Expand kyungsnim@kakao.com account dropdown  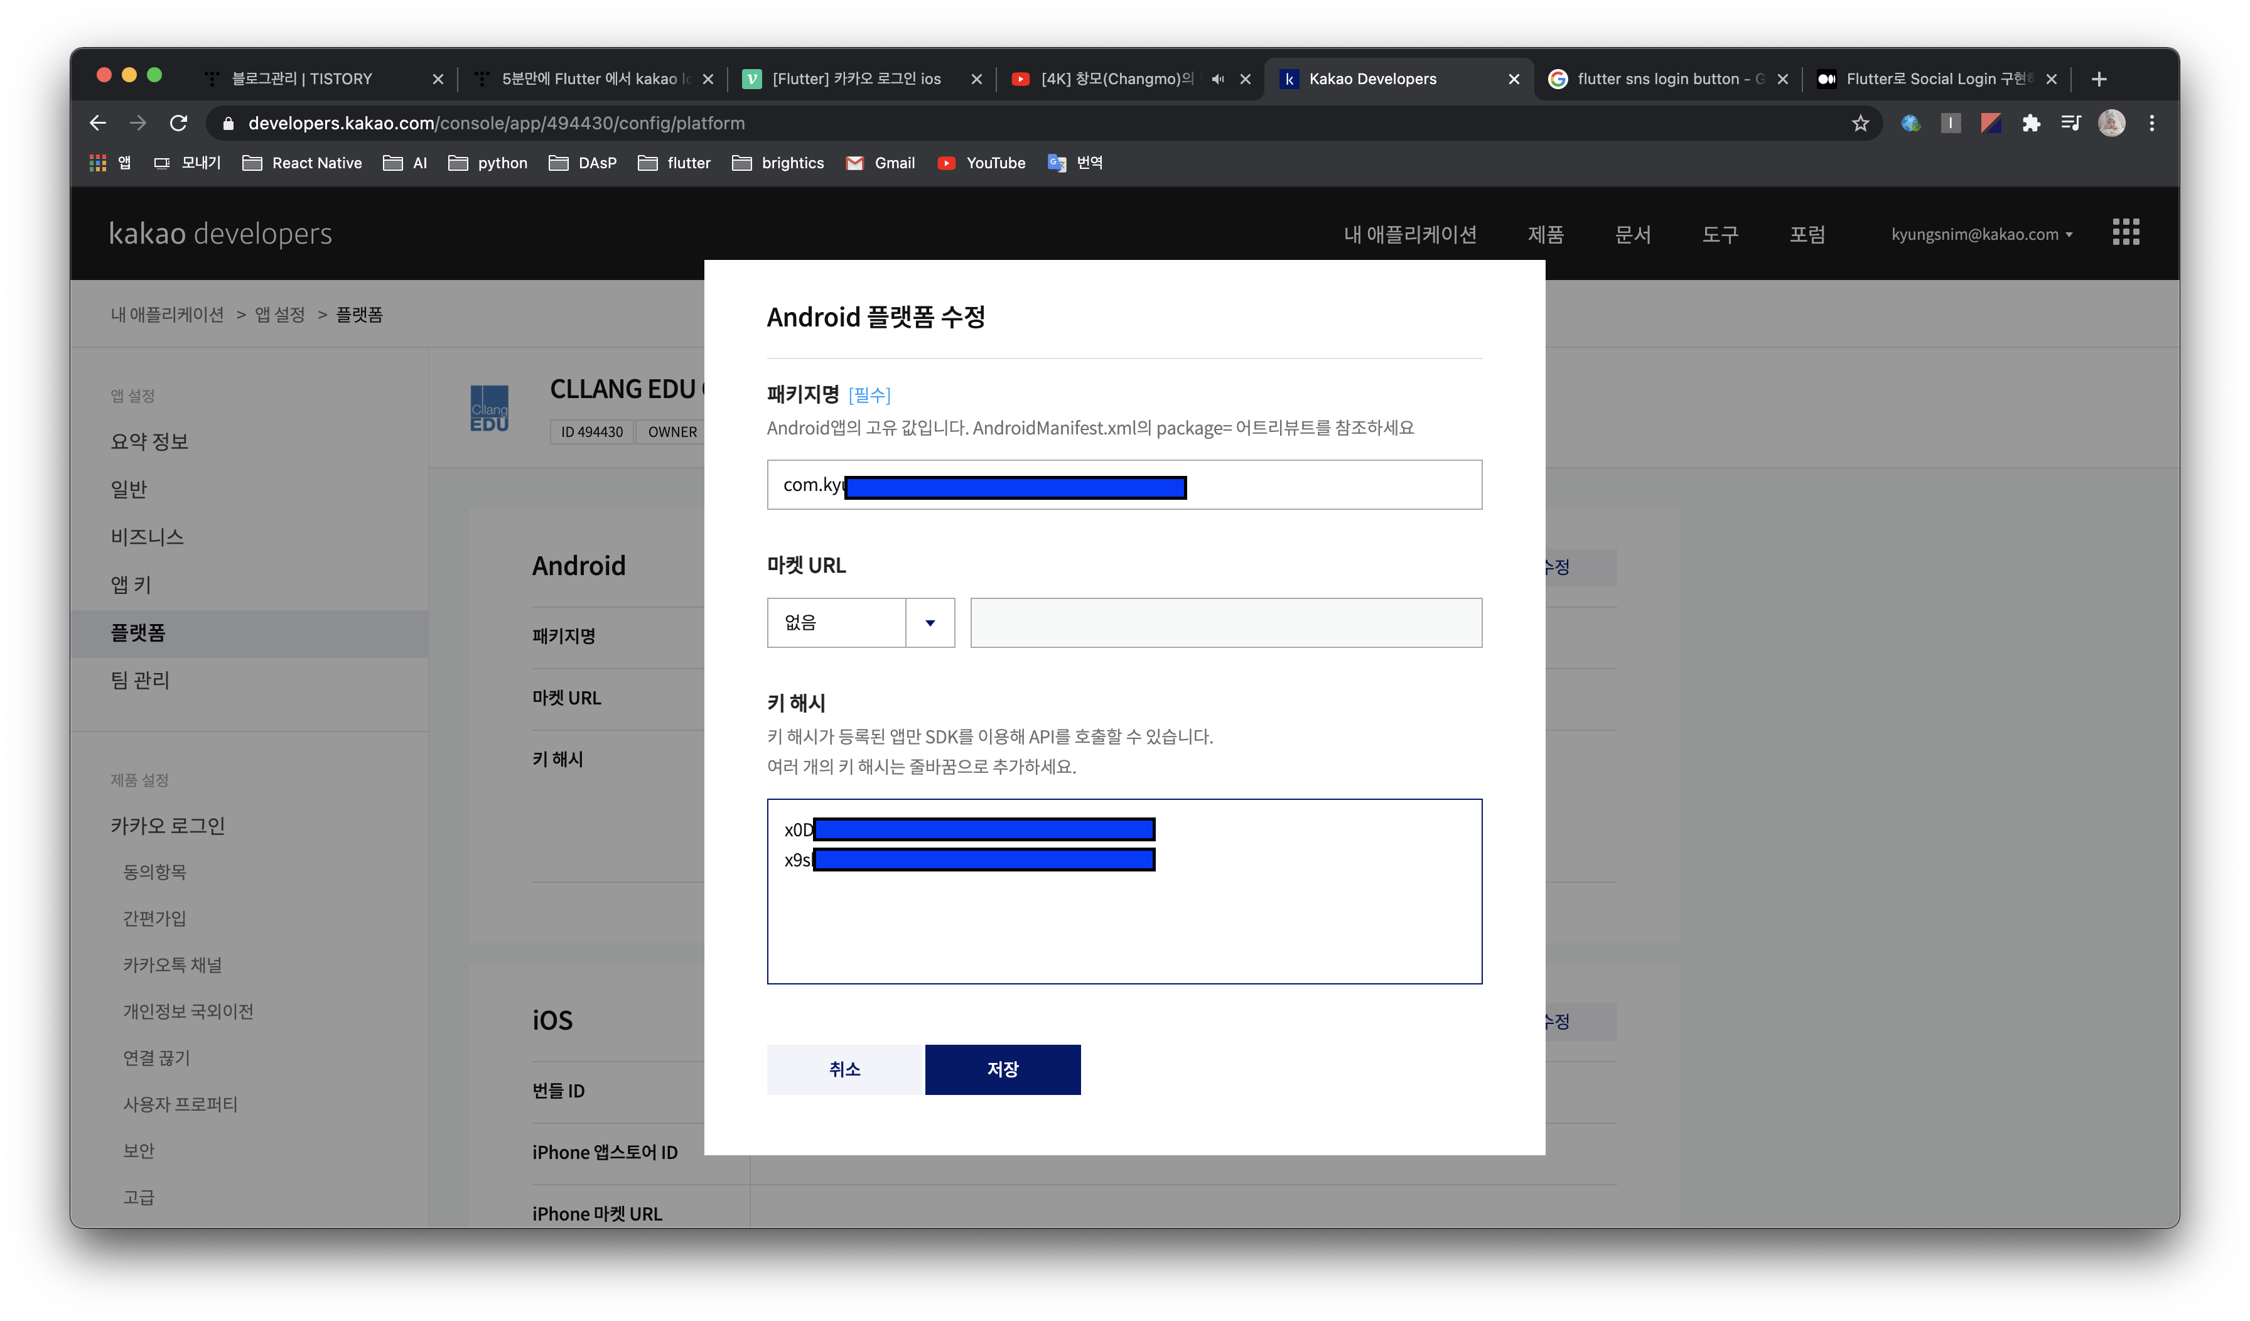point(1981,234)
